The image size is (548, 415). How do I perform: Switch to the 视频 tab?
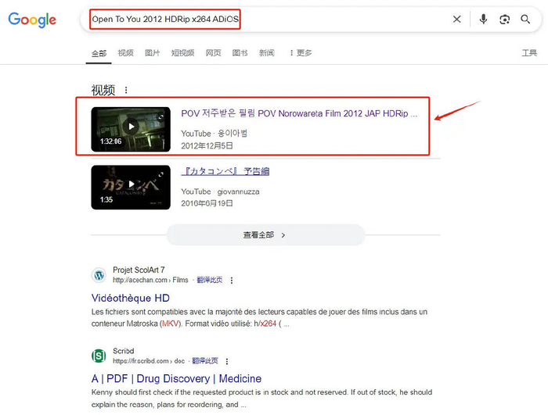(x=125, y=52)
